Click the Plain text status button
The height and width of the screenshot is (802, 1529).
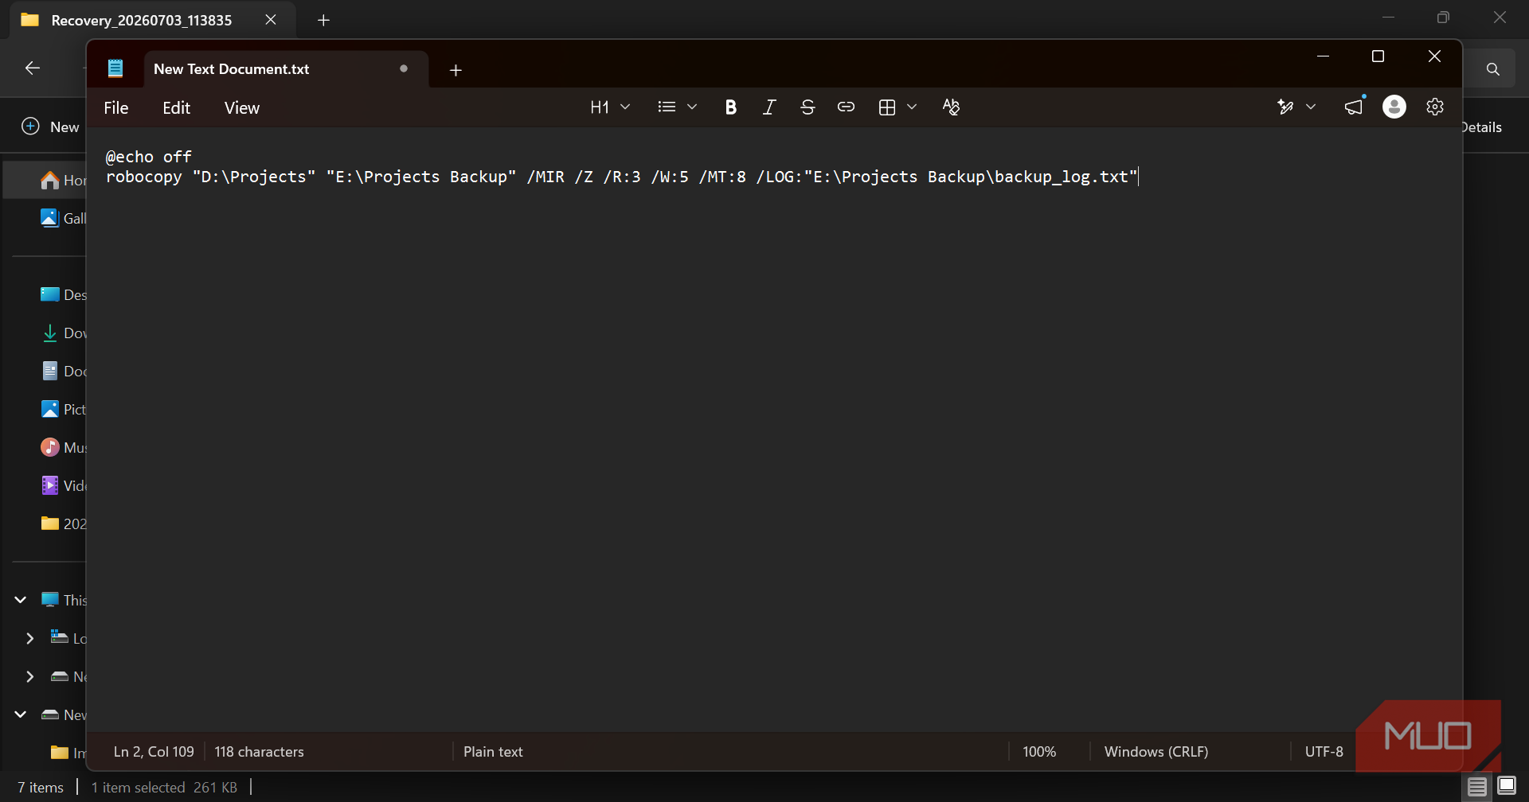[493, 752]
